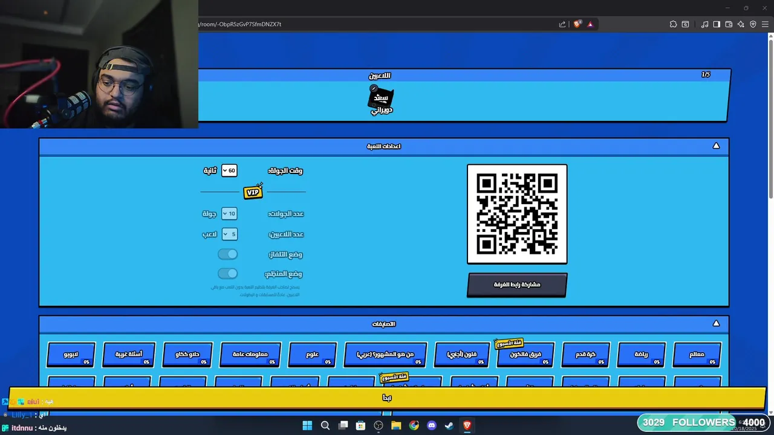Screen dimensions: 774x435
Task: Open the share page icon in address bar
Action: (562, 24)
